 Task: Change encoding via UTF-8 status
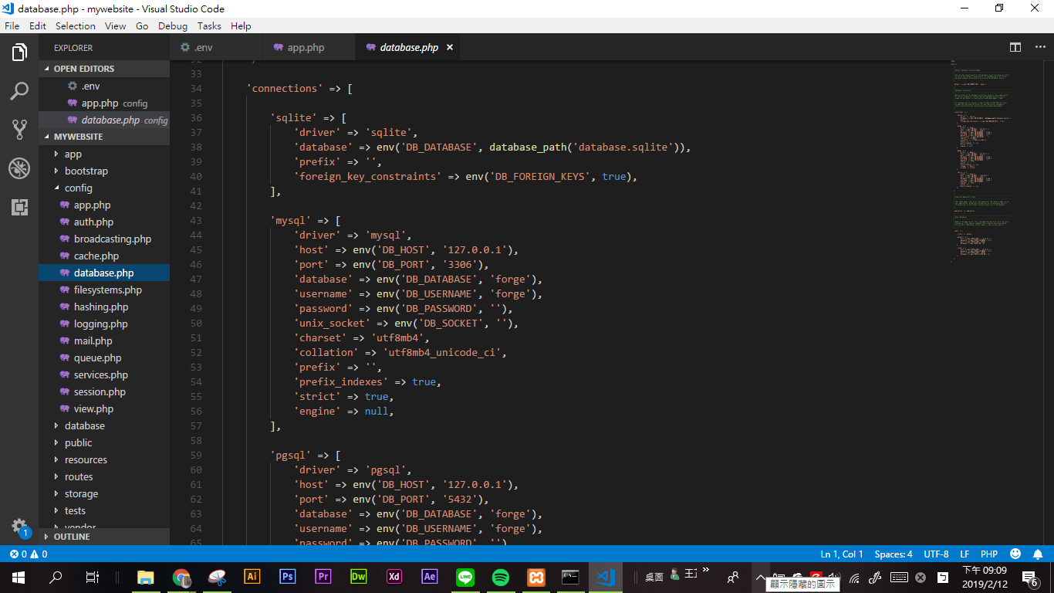[x=936, y=554]
